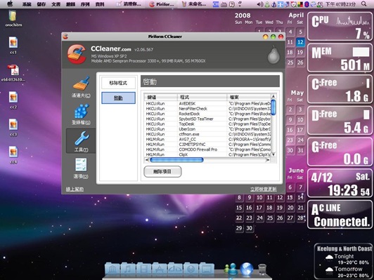The image size is (374, 280).
Task: Select the ClipX startup row
Action: pyautogui.click(x=207, y=154)
